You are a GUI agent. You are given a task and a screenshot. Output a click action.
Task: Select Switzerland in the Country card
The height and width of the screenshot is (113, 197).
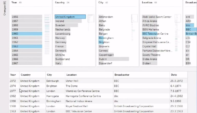pos(62,59)
